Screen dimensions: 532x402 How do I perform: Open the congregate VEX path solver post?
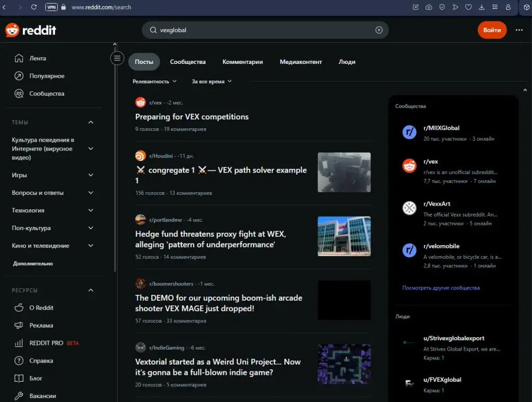(221, 175)
